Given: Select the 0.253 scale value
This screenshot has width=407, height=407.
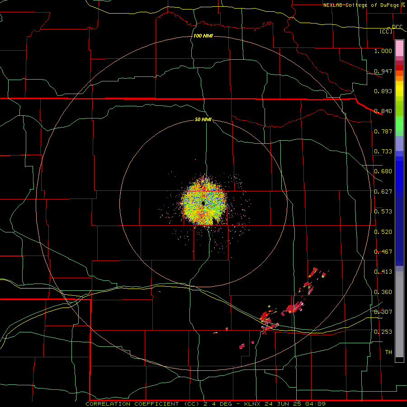Looking at the screenshot, I should tap(383, 332).
